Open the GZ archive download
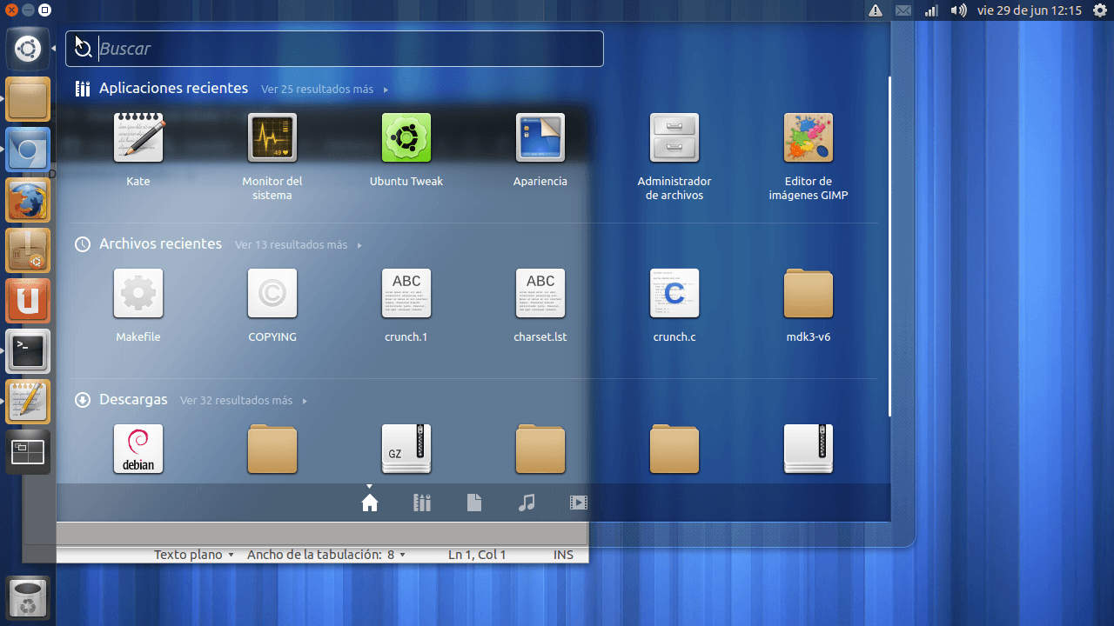This screenshot has height=626, width=1114. coord(406,450)
